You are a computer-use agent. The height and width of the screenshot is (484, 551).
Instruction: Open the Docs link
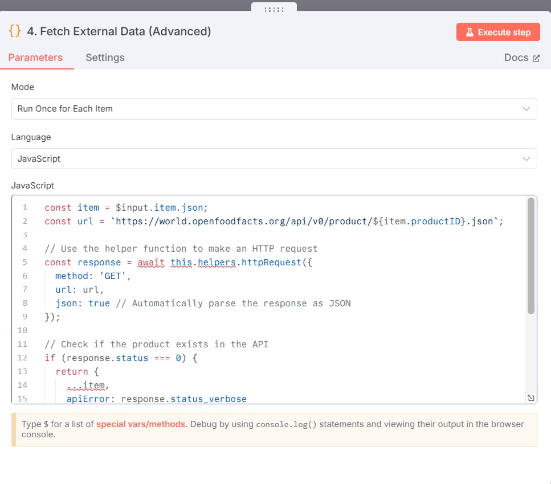521,58
